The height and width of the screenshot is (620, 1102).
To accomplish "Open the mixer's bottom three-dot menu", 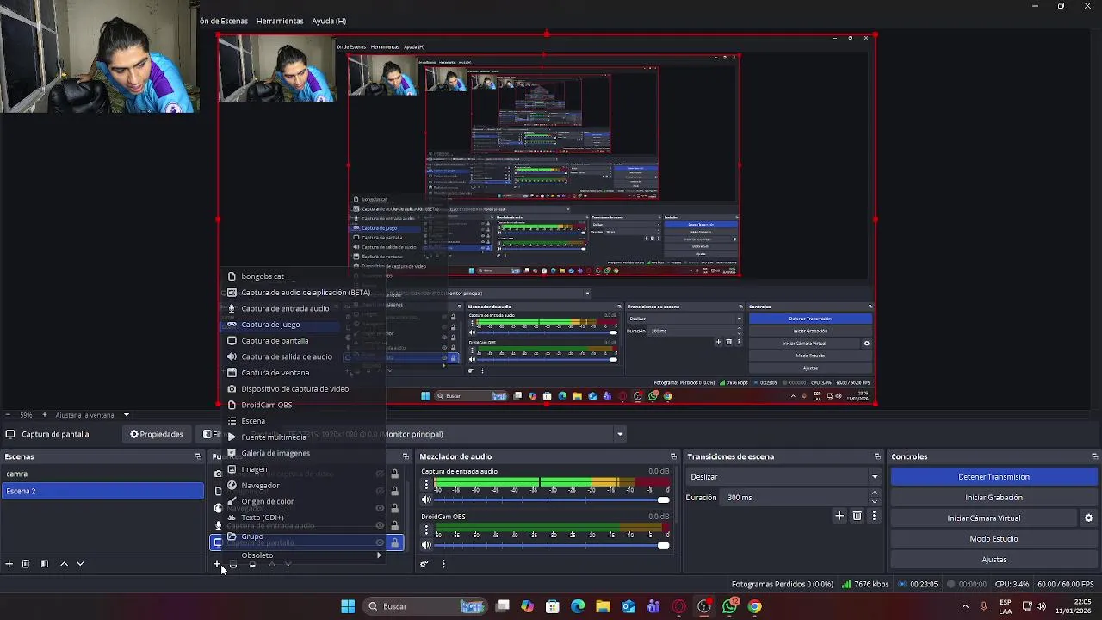I will click(443, 564).
